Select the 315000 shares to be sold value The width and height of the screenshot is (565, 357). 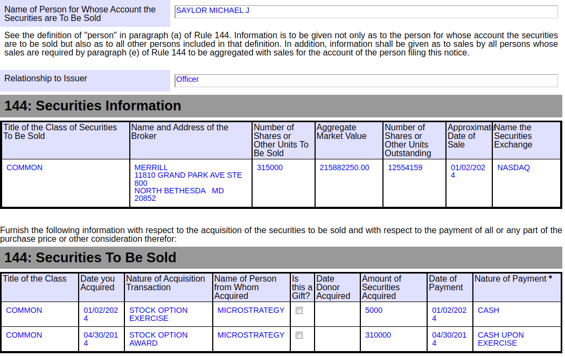coord(270,167)
